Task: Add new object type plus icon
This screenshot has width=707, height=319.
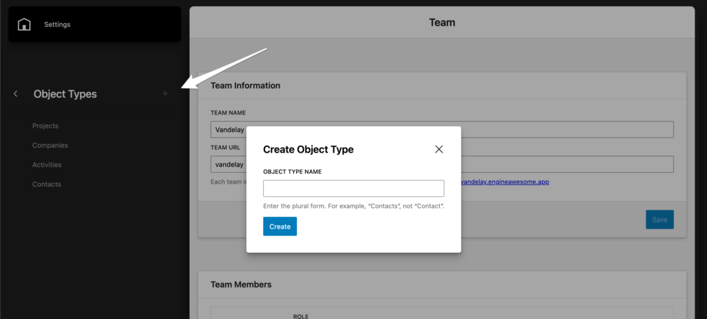Action: [165, 94]
